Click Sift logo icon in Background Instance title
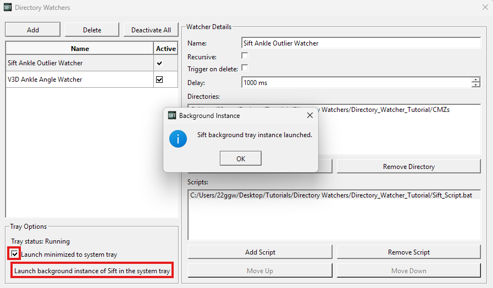 pos(172,115)
